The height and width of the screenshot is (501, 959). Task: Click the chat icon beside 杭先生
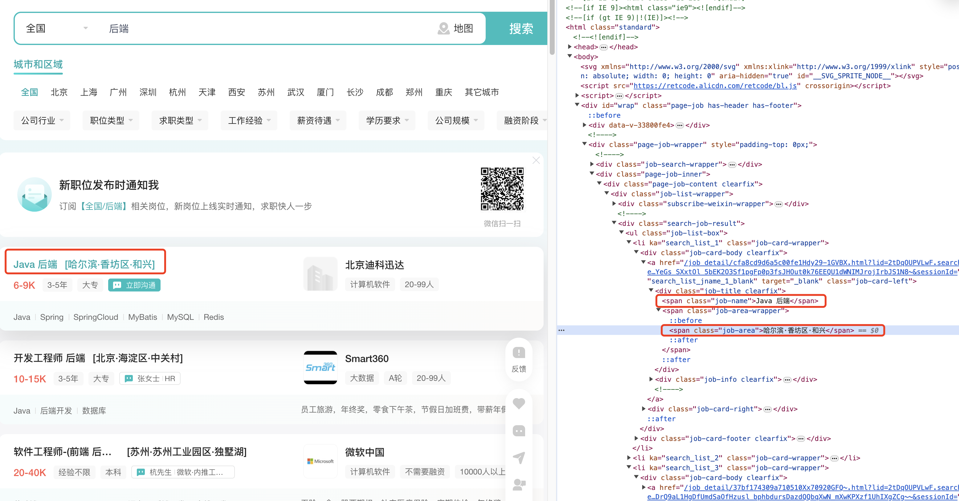(140, 472)
